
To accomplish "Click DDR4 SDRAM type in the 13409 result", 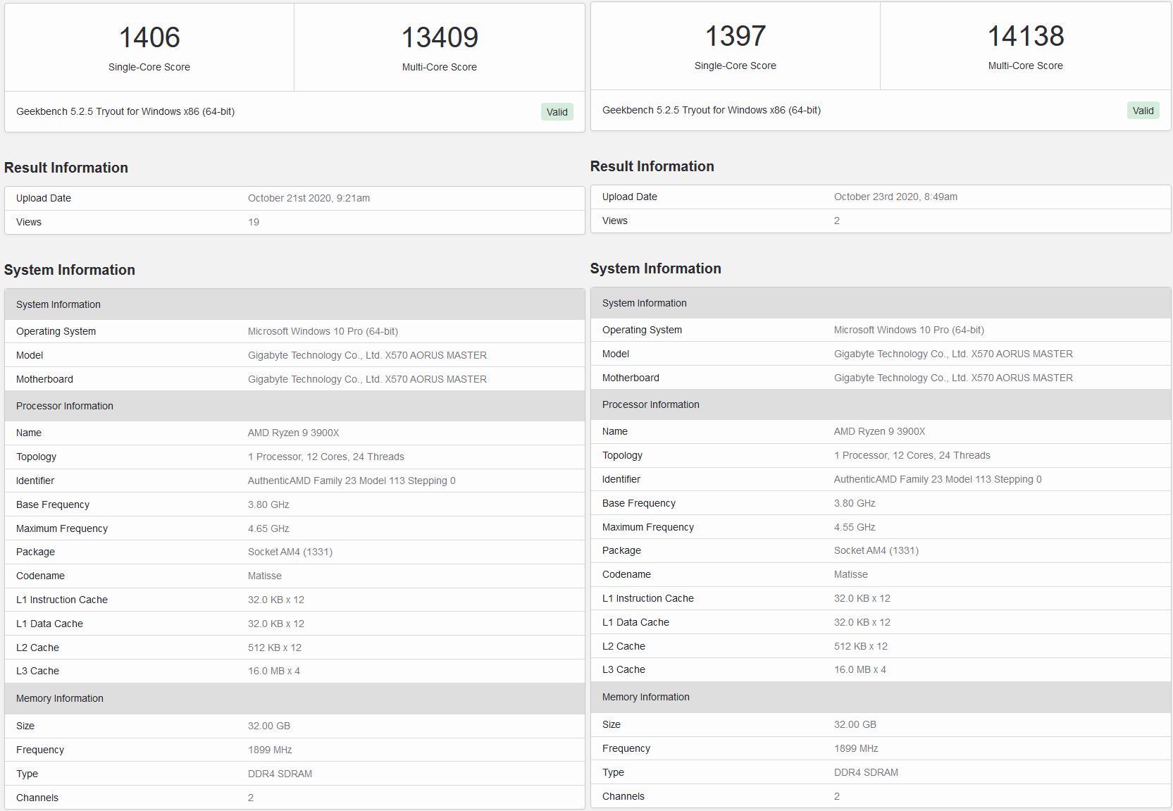I will pyautogui.click(x=280, y=774).
